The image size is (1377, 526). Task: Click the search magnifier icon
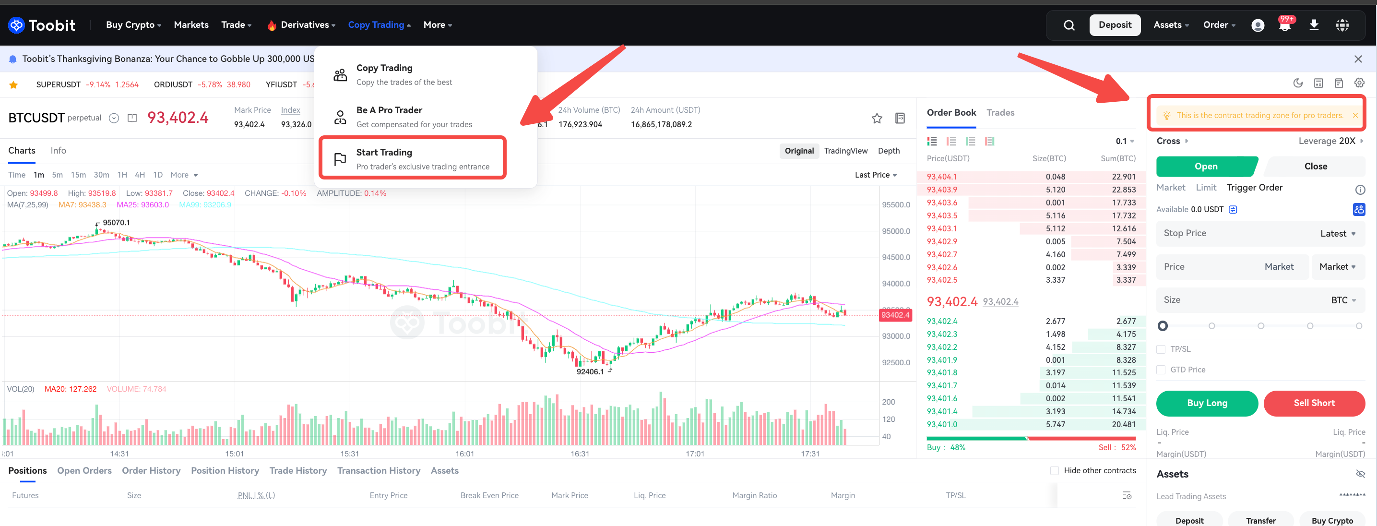(x=1068, y=25)
